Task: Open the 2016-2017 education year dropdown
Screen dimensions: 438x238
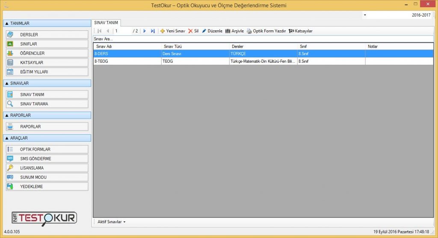Action: [365, 15]
